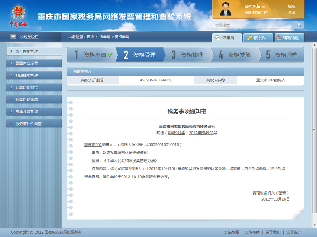Click the 依申请 tab icon
This screenshot has width=317, height=237.
point(218,38)
